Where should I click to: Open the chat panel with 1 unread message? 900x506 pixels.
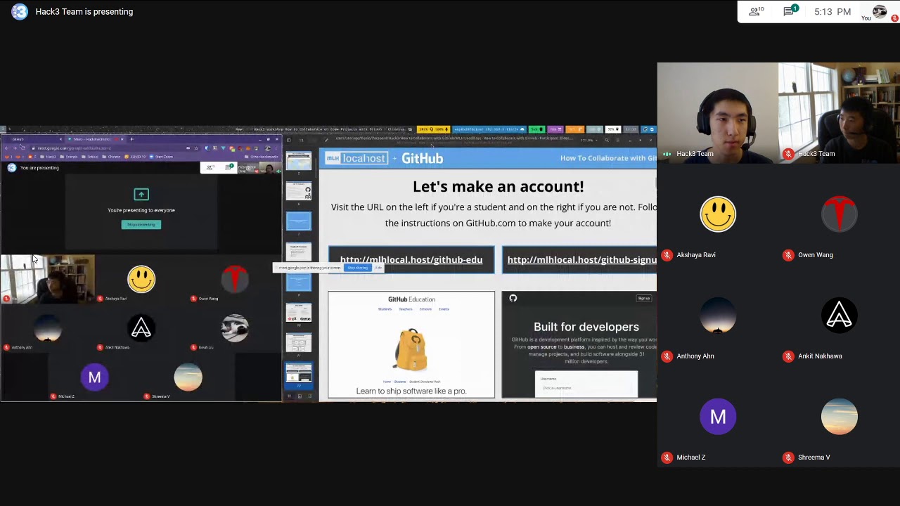(x=791, y=11)
